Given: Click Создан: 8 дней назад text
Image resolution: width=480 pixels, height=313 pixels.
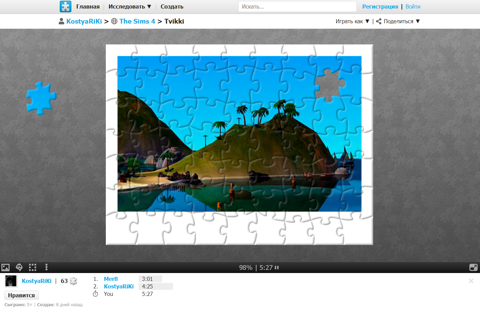Looking at the screenshot, I should click(60, 304).
